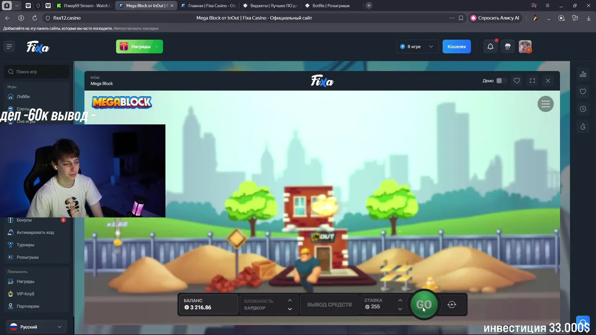Click the Mega Block game logo

coord(122,102)
